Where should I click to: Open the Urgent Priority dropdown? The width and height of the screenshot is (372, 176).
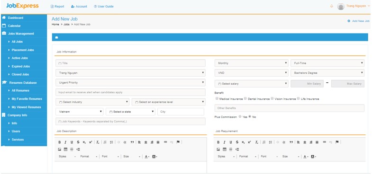tap(130, 83)
